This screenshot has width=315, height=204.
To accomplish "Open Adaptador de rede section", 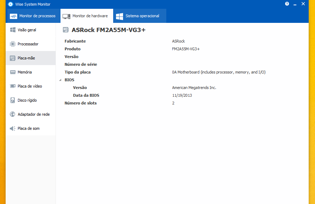I will point(31,114).
